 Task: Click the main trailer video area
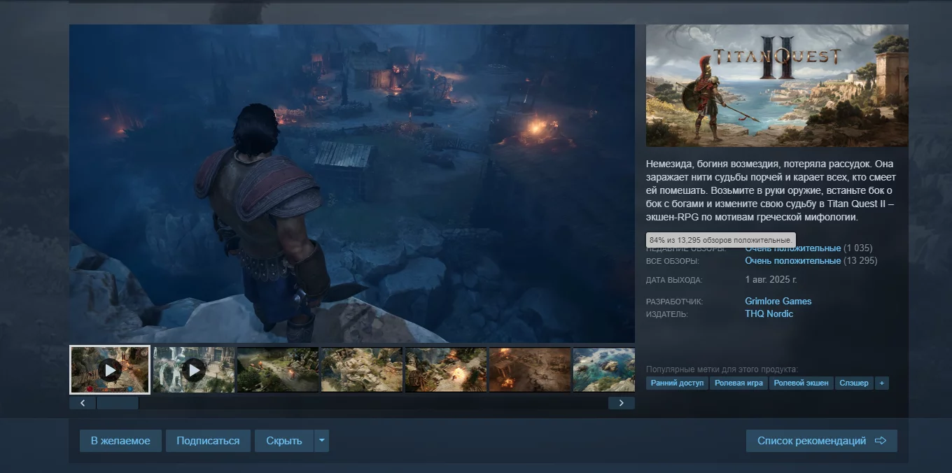click(352, 183)
